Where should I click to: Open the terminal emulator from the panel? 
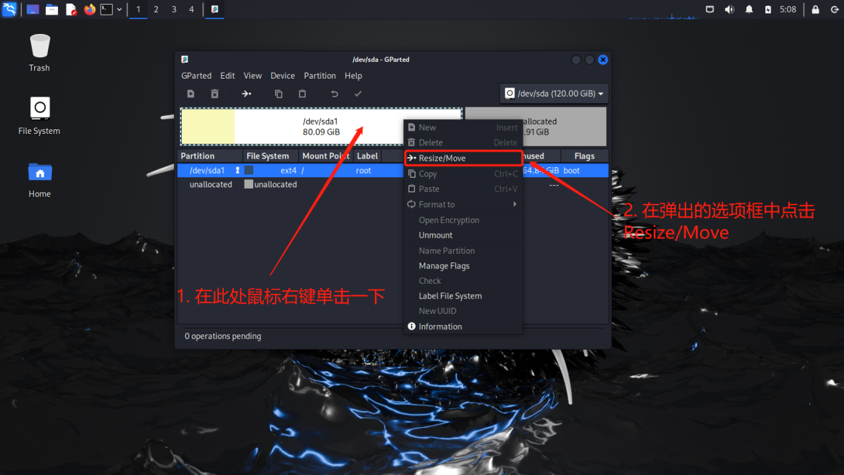[x=107, y=9]
